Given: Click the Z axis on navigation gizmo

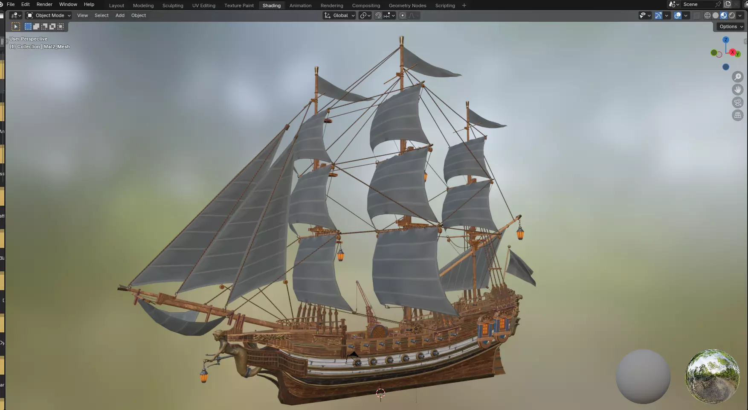Looking at the screenshot, I should click(726, 40).
